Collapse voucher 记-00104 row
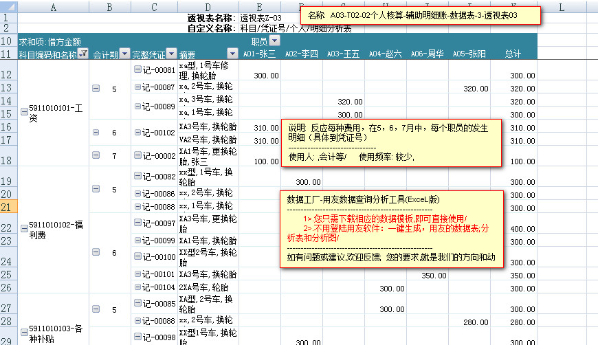 (x=137, y=287)
